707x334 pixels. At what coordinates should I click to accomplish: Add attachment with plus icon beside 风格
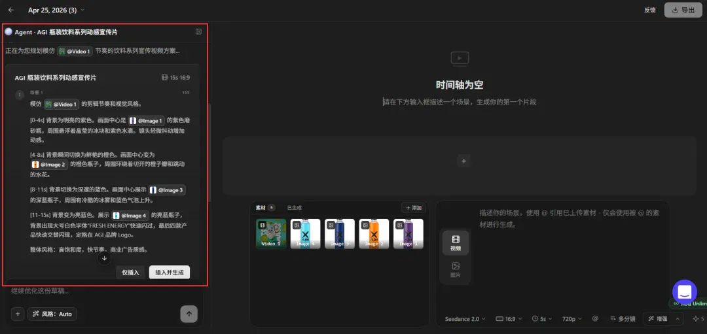coord(17,314)
